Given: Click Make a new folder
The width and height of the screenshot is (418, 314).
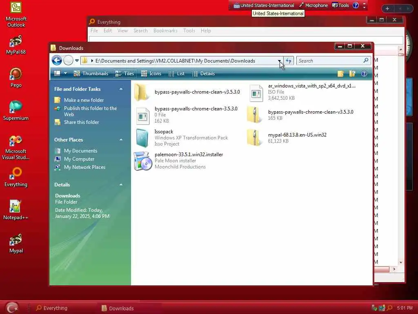Looking at the screenshot, I should point(84,100).
